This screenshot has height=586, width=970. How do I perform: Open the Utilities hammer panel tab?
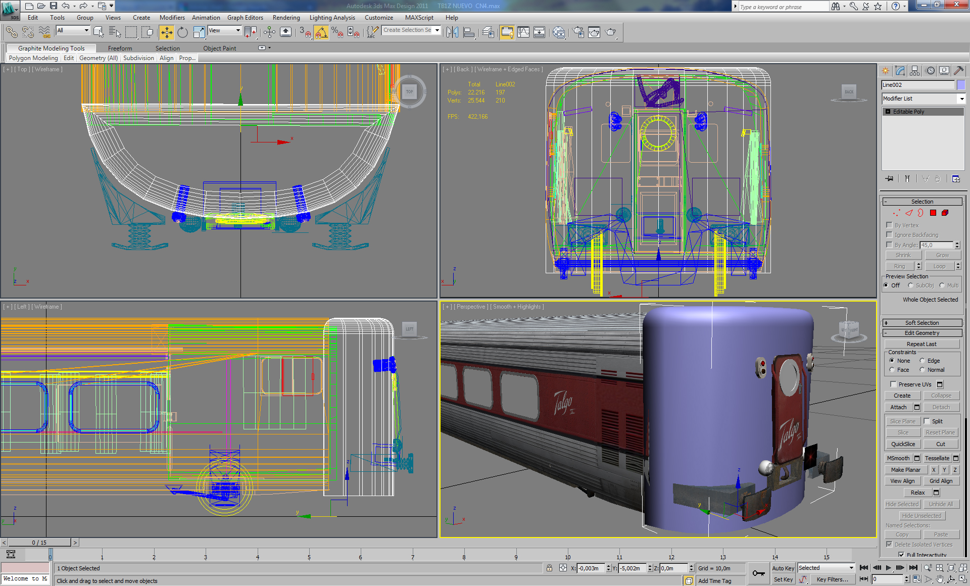[958, 71]
